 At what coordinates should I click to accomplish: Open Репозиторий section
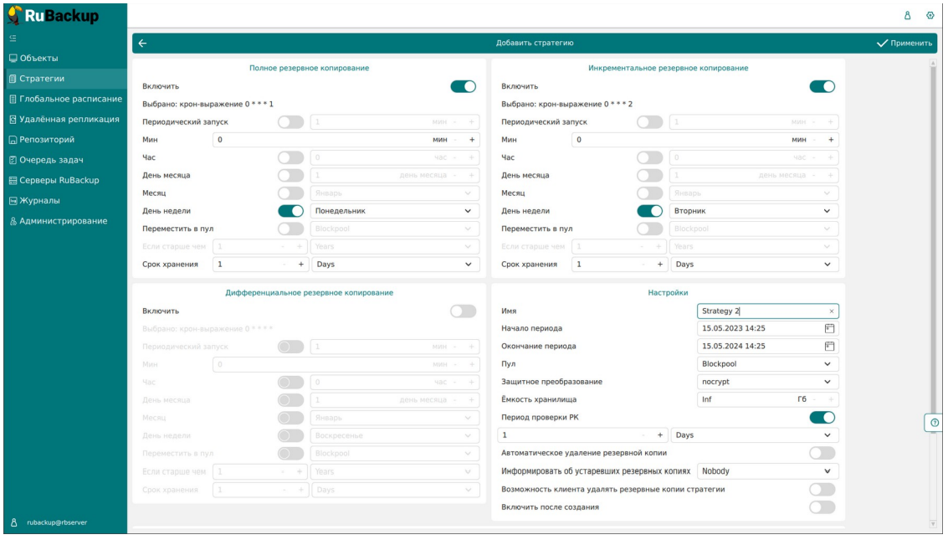click(x=65, y=140)
